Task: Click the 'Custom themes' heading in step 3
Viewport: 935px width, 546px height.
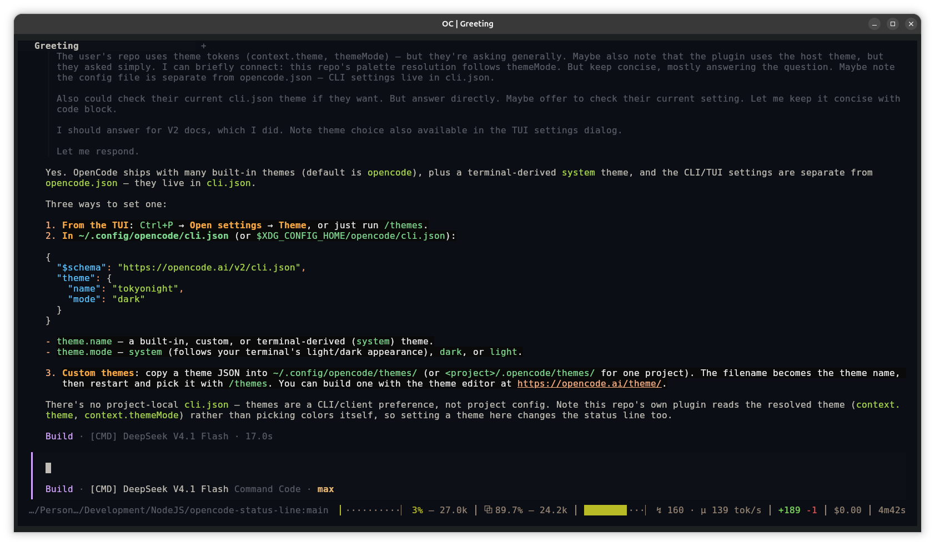Action: point(98,373)
